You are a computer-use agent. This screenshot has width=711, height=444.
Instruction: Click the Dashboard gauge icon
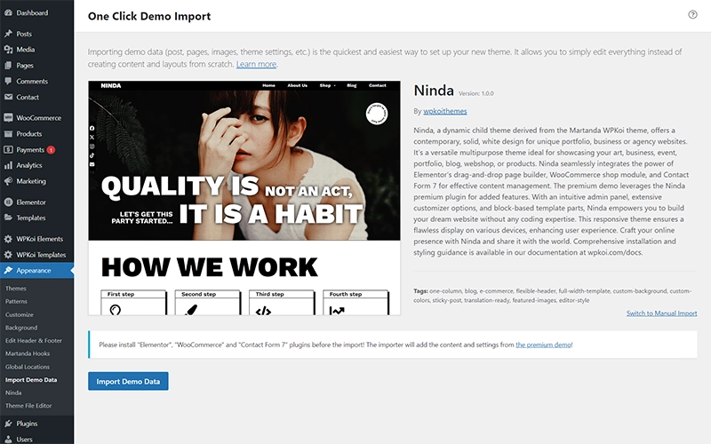[8, 12]
